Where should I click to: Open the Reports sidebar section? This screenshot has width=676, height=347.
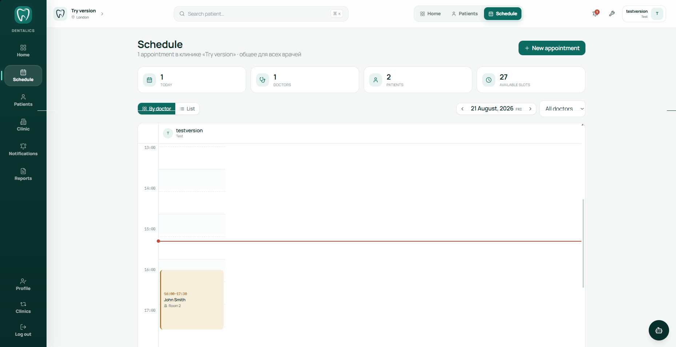[23, 174]
